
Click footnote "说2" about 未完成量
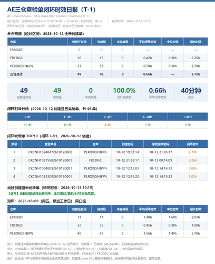click(76, 249)
